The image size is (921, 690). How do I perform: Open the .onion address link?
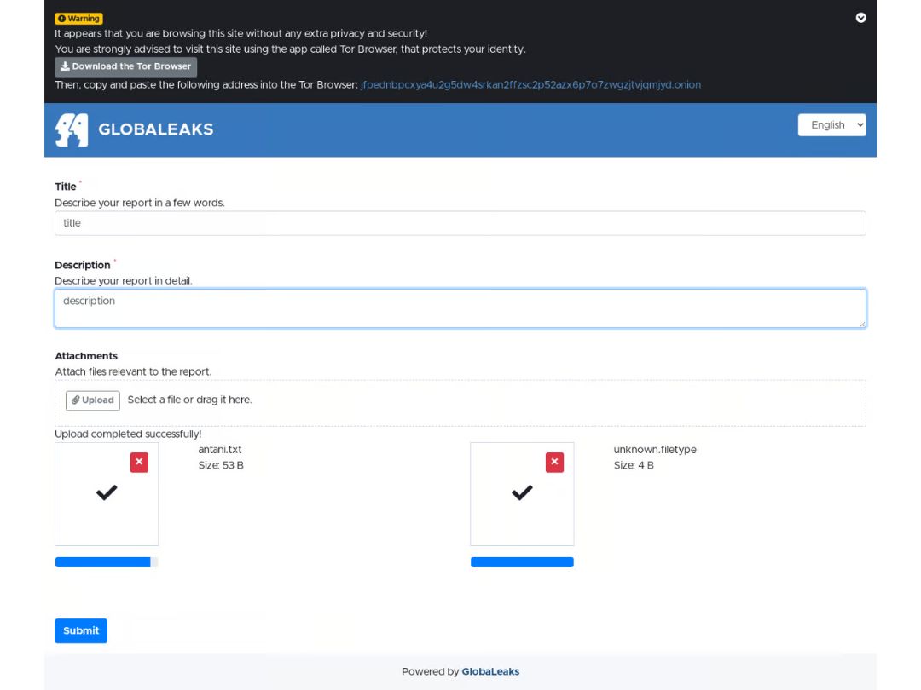coord(530,84)
